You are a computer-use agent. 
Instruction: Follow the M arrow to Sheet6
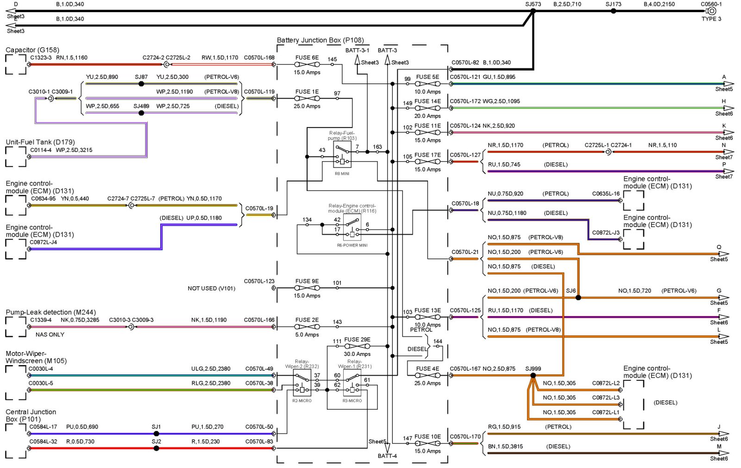click(728, 453)
